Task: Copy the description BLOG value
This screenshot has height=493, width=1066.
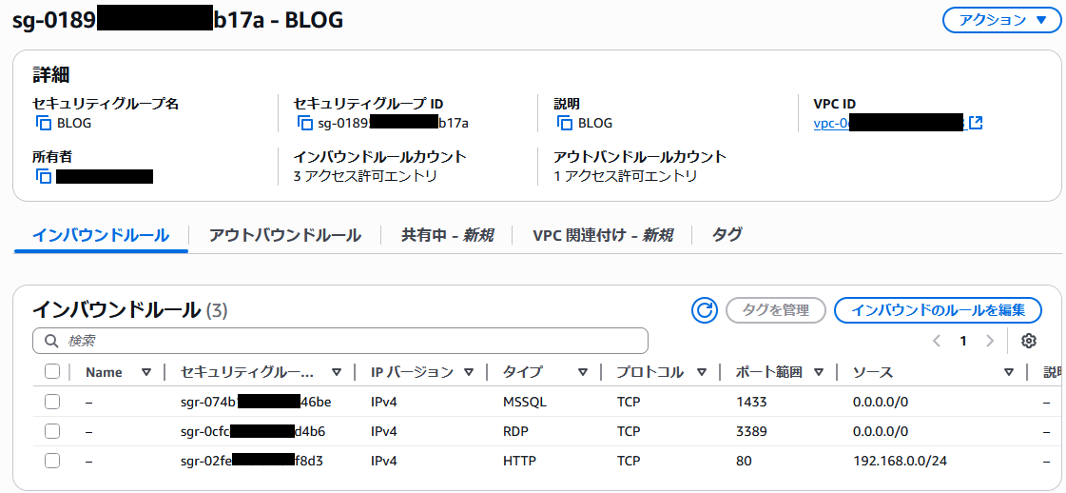Action: 565,123
